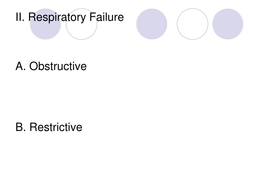
Task: Select the letter label B. before Restrictive
Action: [20, 127]
